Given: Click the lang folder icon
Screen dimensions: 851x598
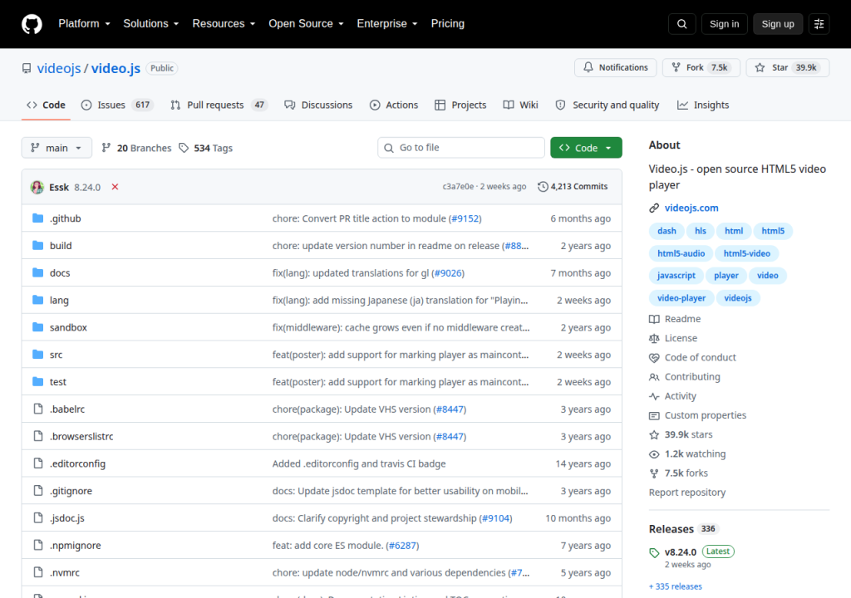Looking at the screenshot, I should pos(38,300).
